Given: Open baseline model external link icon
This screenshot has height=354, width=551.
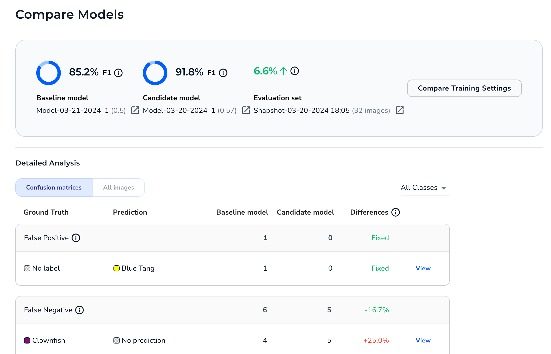Looking at the screenshot, I should click(x=135, y=110).
